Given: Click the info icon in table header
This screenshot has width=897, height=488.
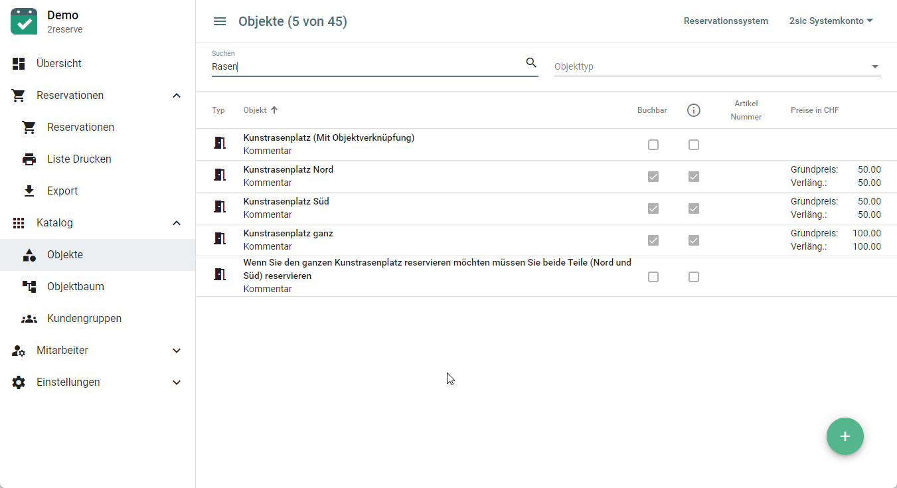Looking at the screenshot, I should (x=693, y=110).
